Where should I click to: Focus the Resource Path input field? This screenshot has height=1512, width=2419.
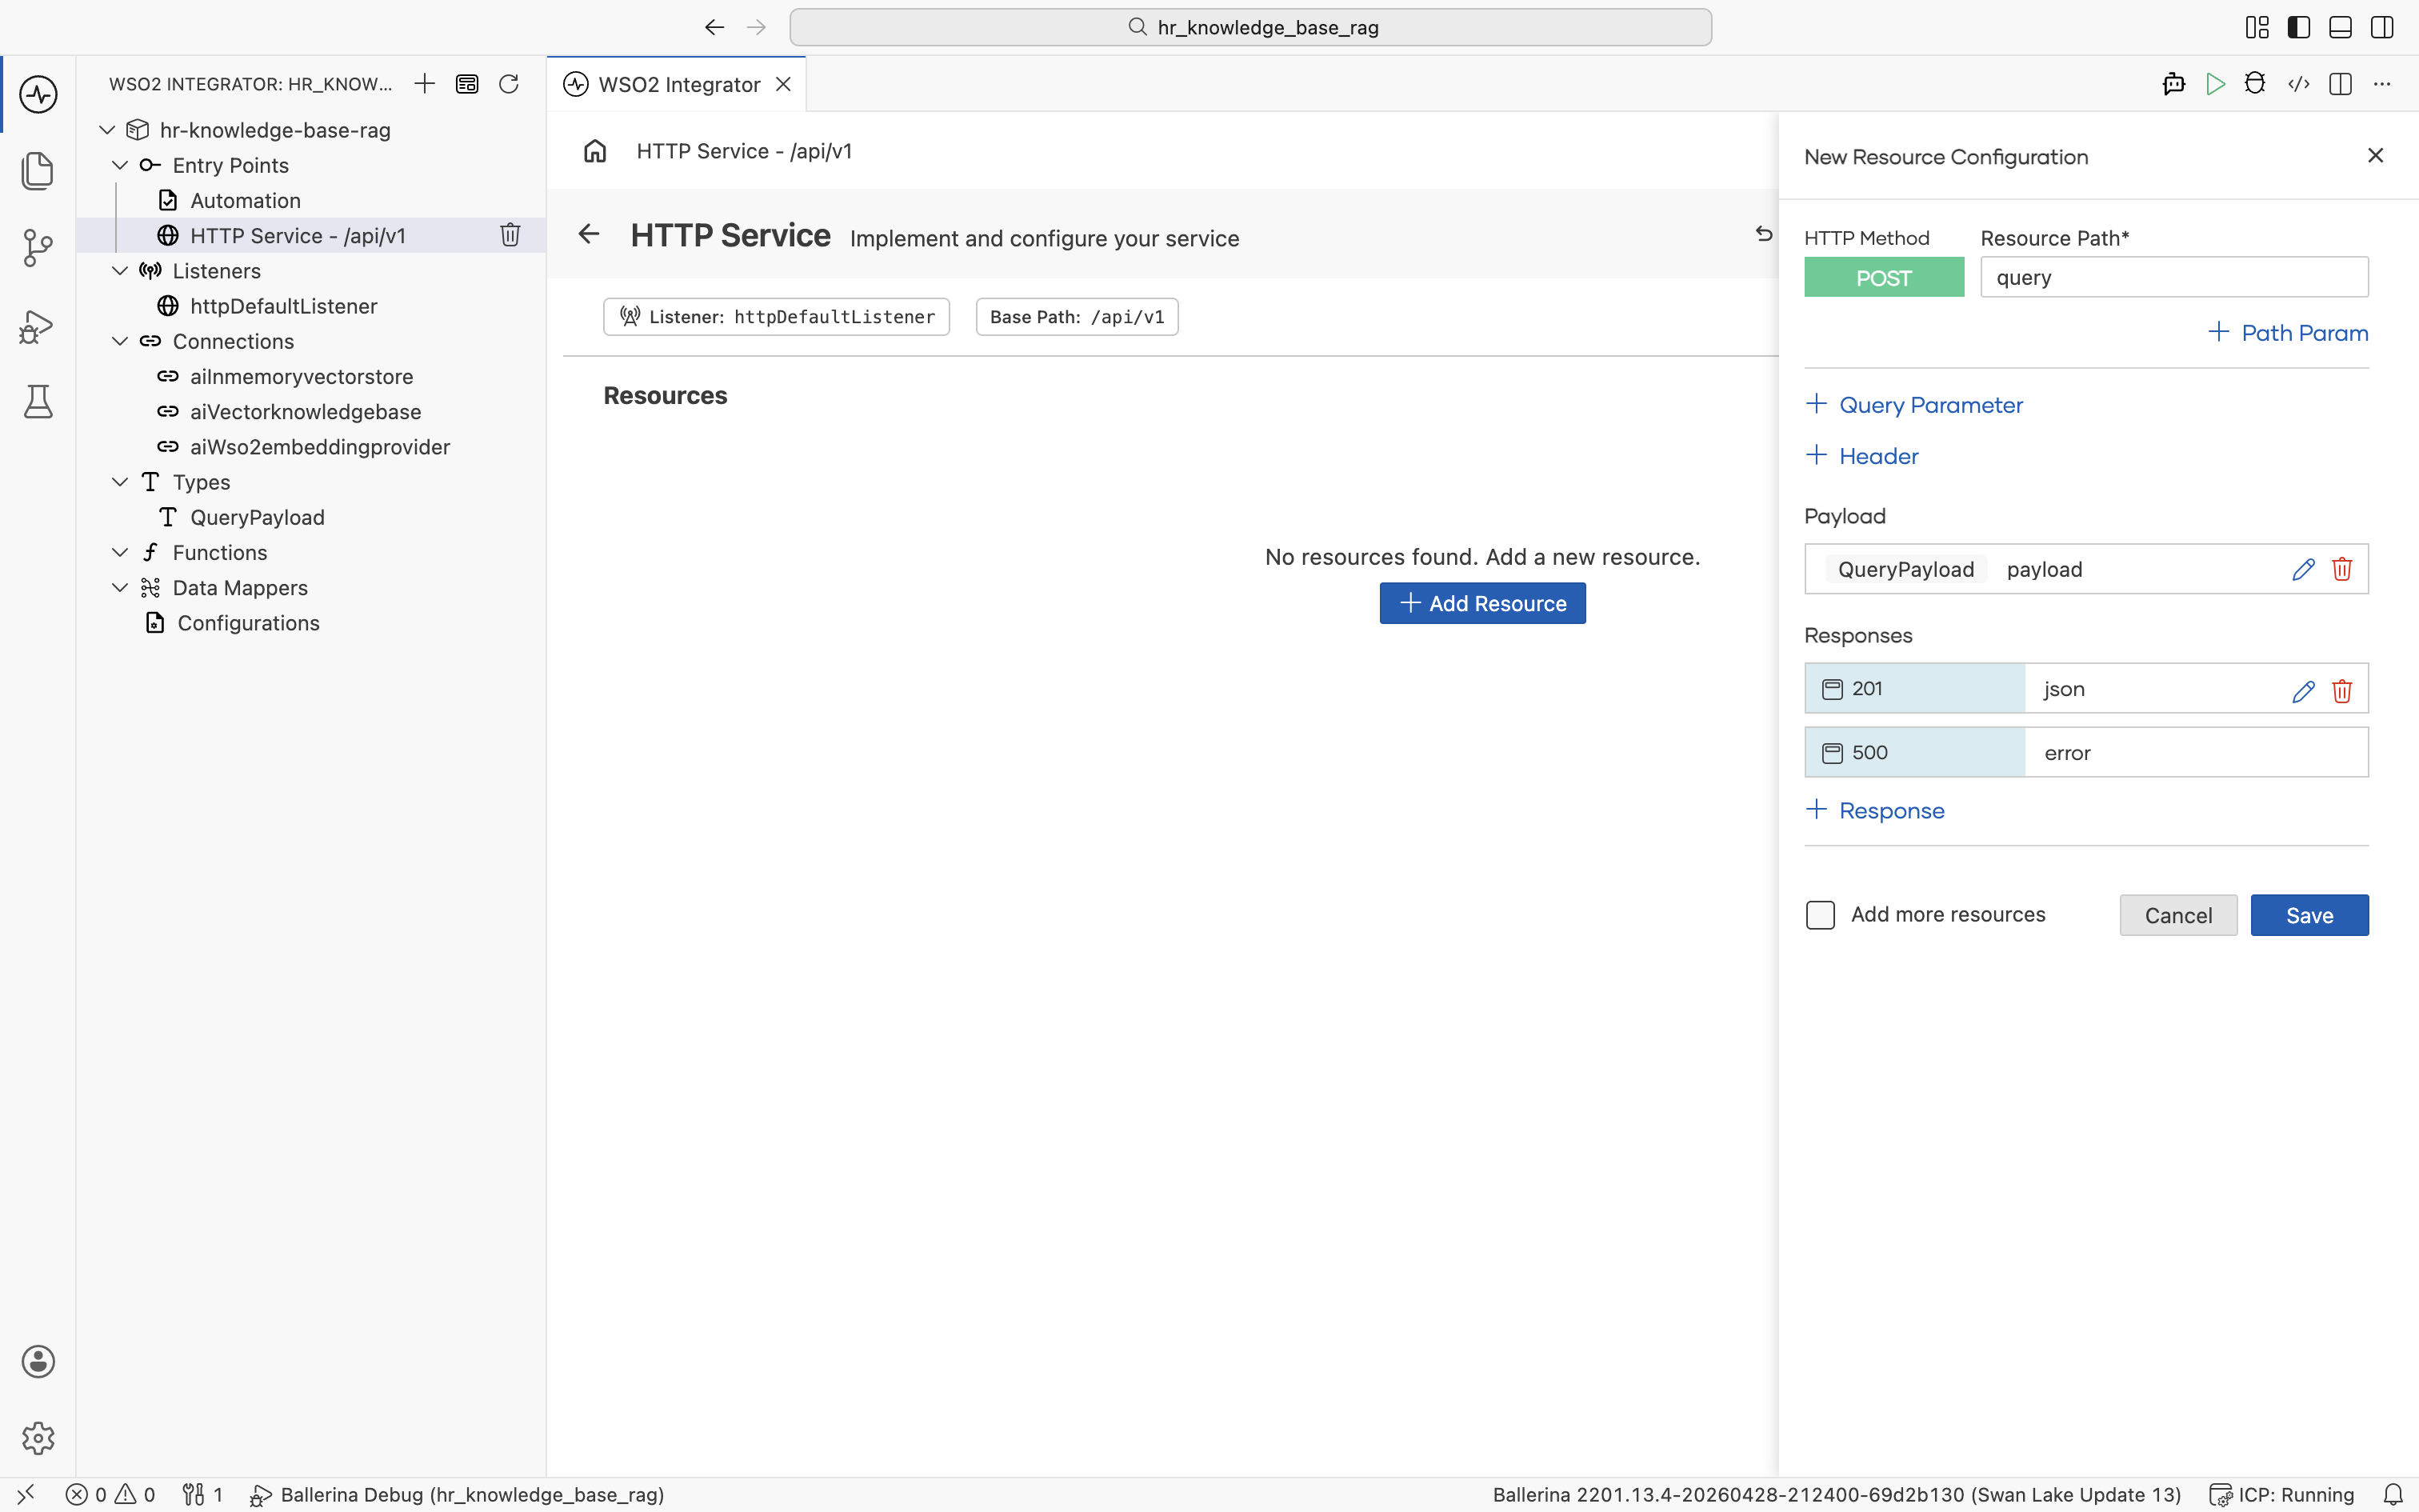(x=2174, y=277)
